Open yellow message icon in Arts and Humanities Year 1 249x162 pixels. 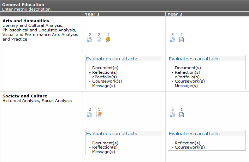(108, 40)
